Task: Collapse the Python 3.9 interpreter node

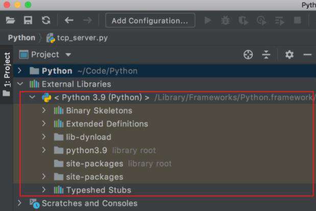Action: coord(32,97)
